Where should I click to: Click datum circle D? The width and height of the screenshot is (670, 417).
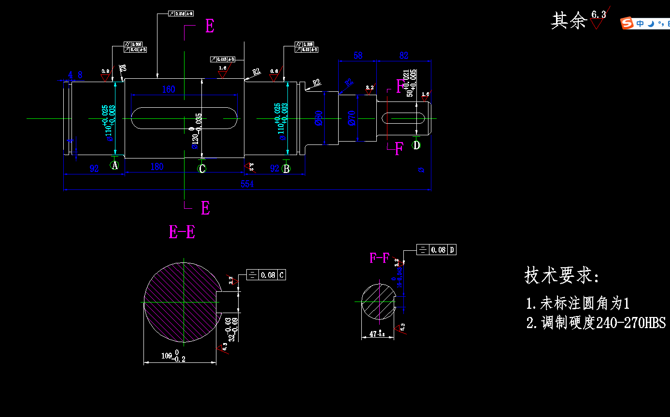[416, 145]
